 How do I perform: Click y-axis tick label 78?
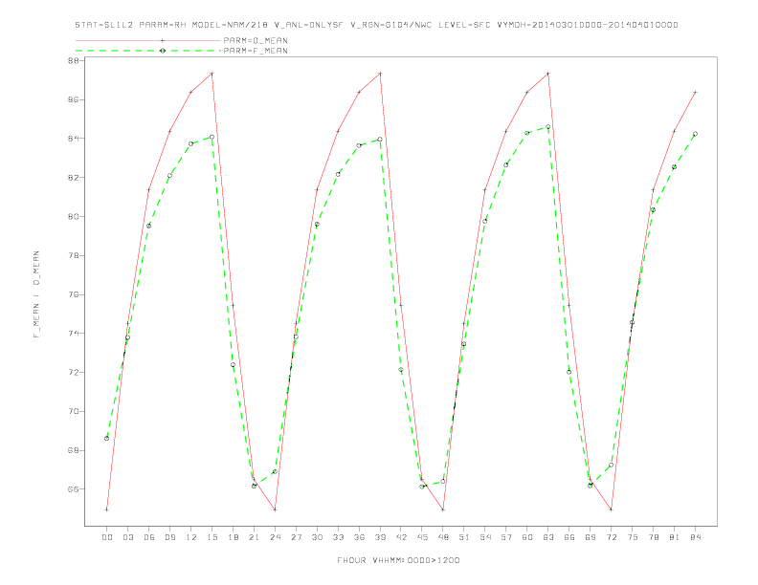[74, 255]
